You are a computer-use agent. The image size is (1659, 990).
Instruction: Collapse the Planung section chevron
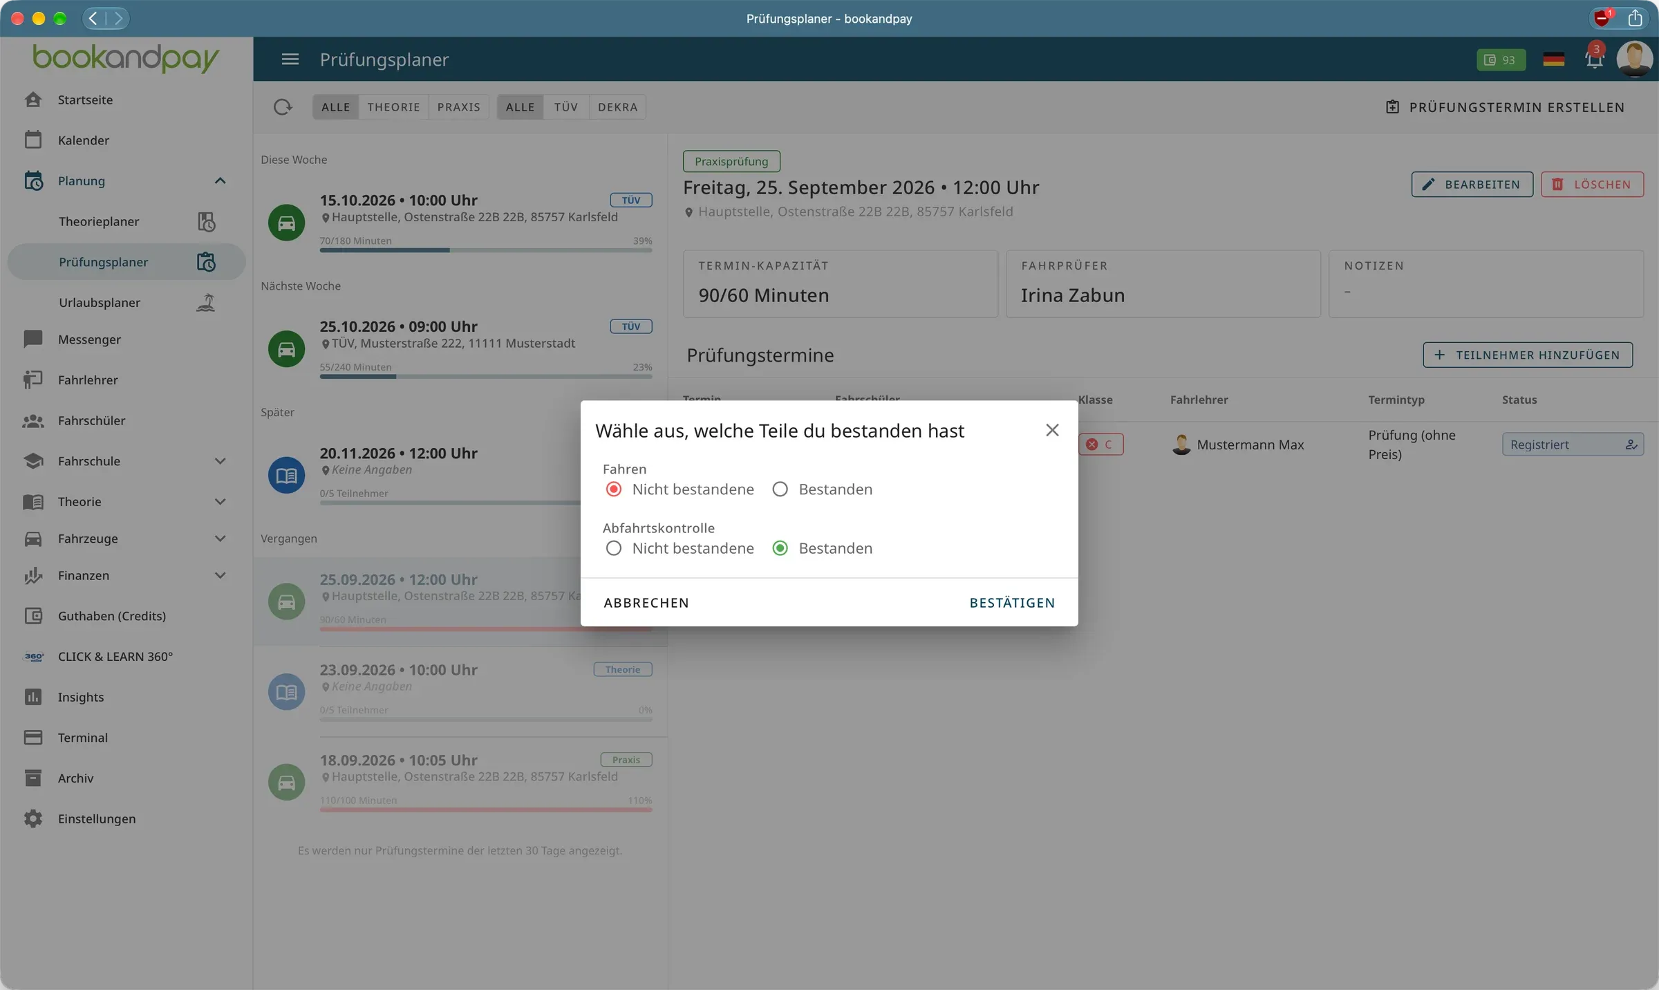[x=220, y=181]
